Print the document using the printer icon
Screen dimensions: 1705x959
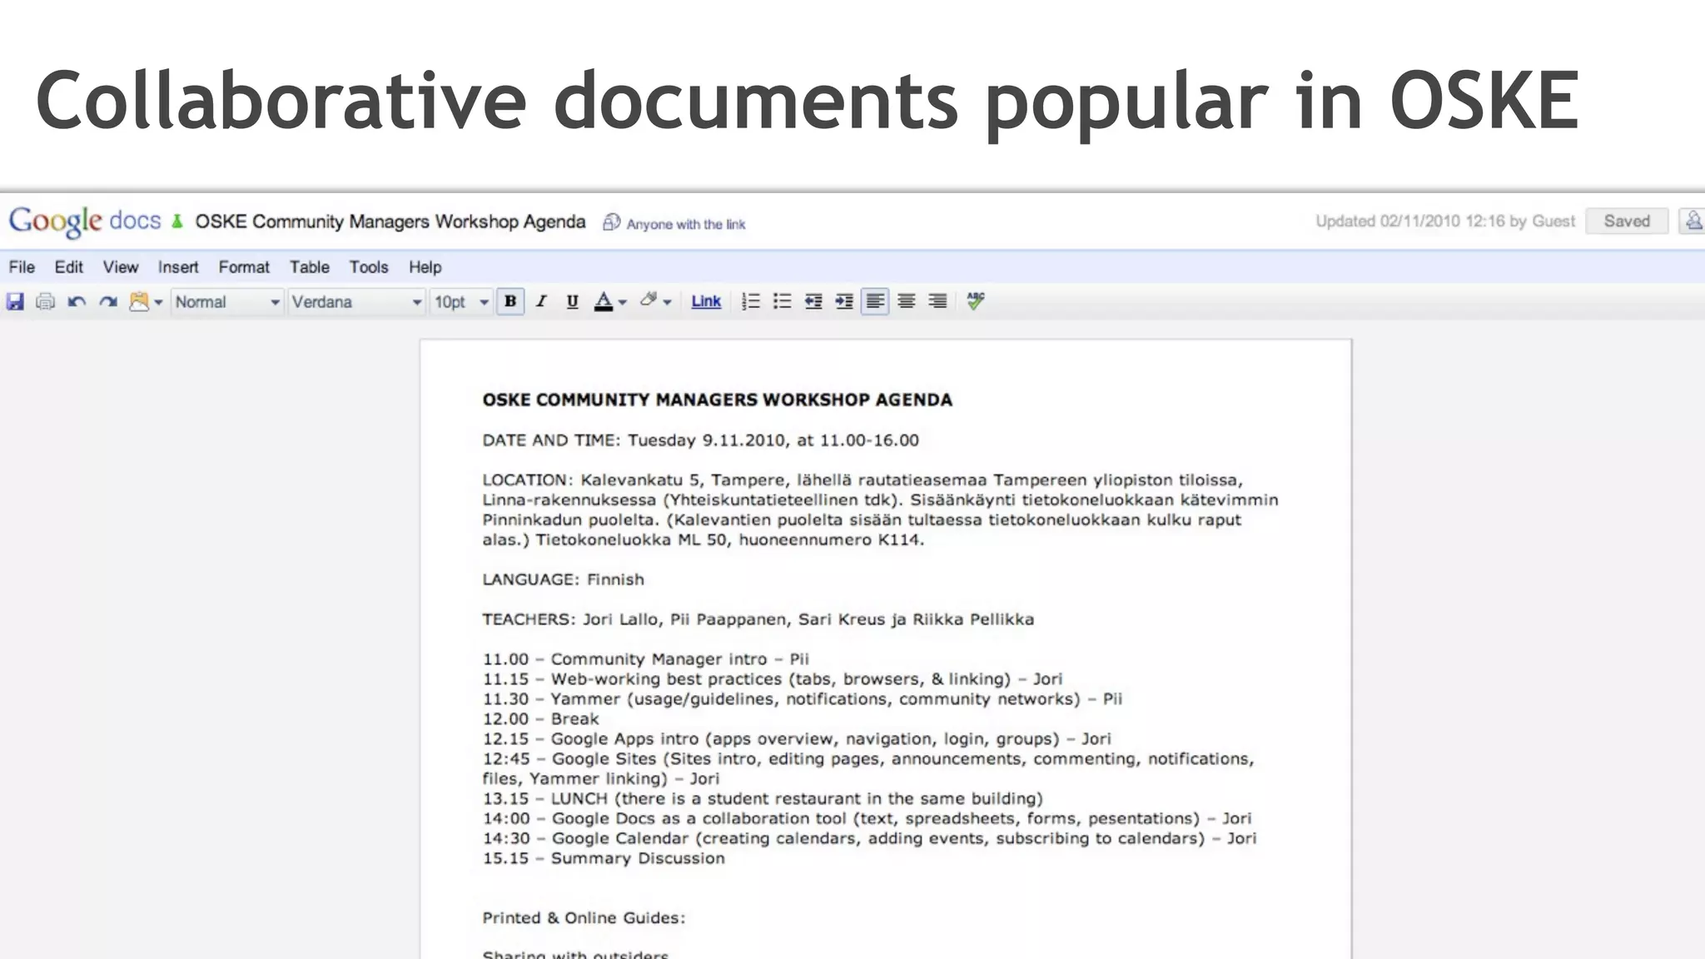[x=46, y=301]
